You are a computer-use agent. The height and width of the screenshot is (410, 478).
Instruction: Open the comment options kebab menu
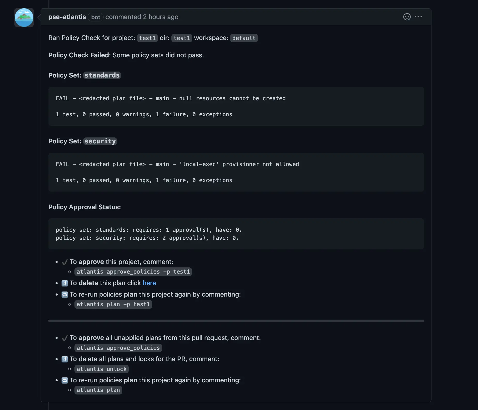coord(419,17)
